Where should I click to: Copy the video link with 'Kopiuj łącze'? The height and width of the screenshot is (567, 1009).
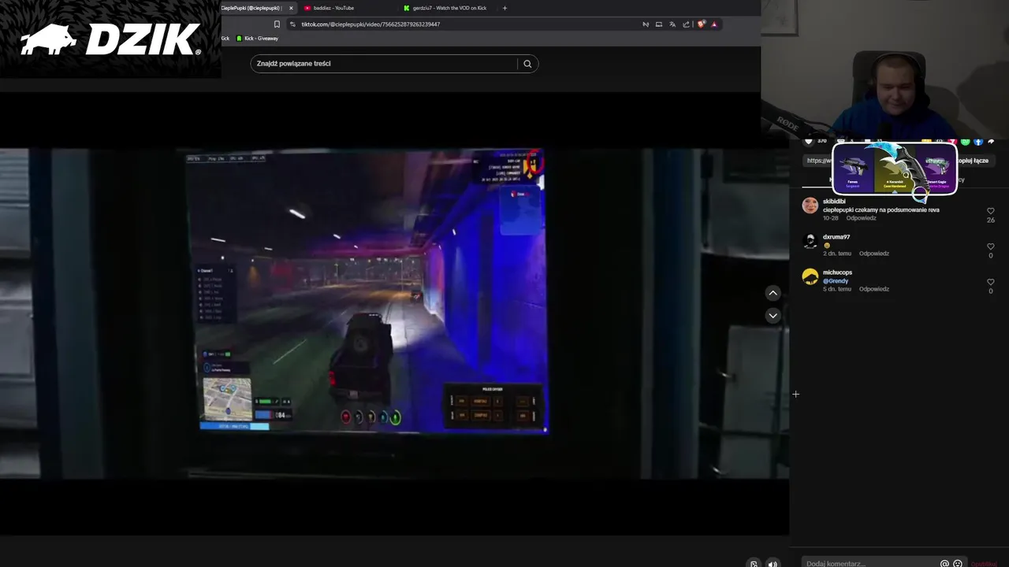tap(973, 161)
